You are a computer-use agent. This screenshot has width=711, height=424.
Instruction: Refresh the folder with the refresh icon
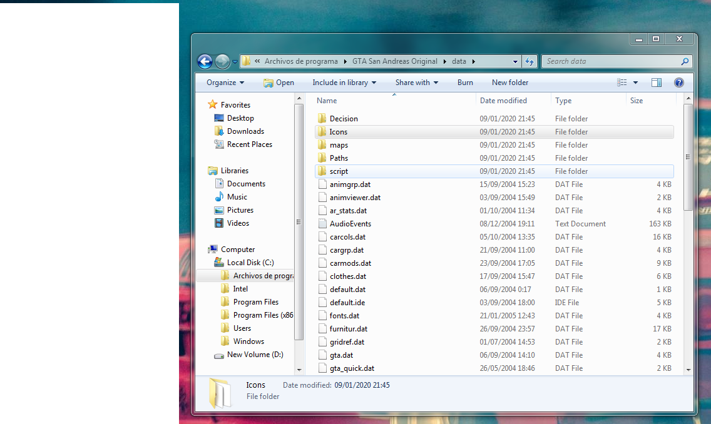coord(529,61)
